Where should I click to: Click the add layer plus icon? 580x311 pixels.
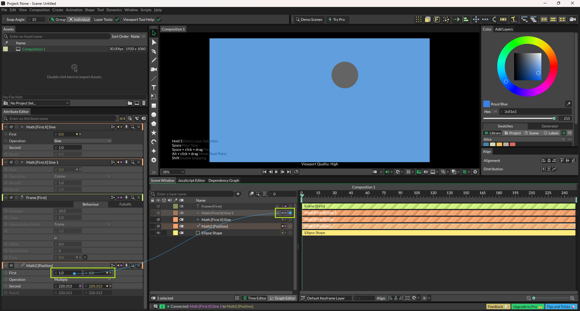[238, 194]
